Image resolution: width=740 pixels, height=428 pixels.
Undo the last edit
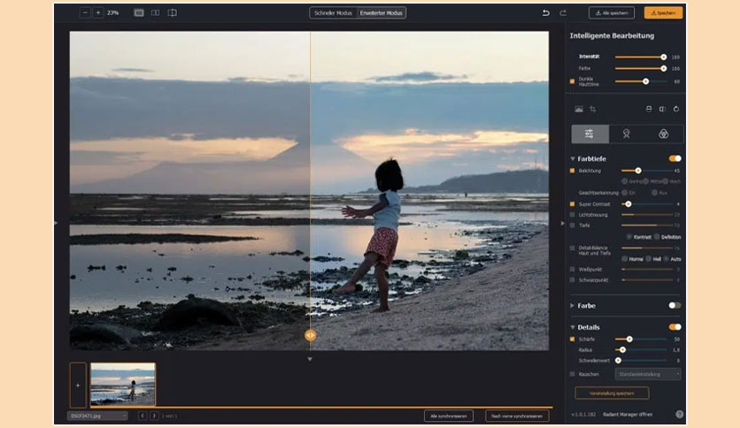[x=546, y=12]
